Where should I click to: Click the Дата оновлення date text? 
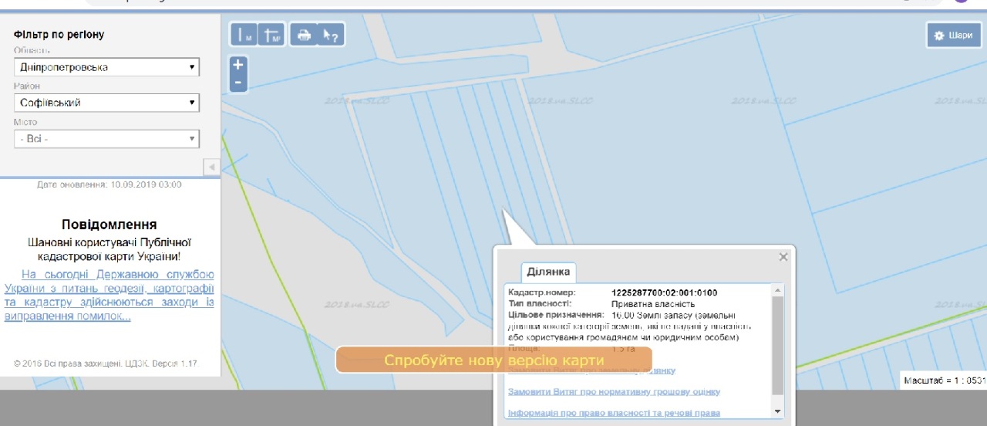point(109,185)
